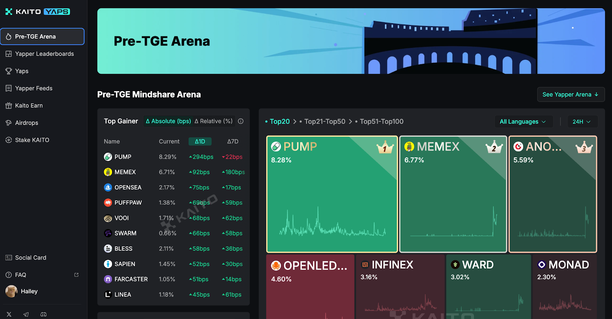The width and height of the screenshot is (612, 319).
Task: Click the Social Card icon
Action: click(x=8, y=258)
